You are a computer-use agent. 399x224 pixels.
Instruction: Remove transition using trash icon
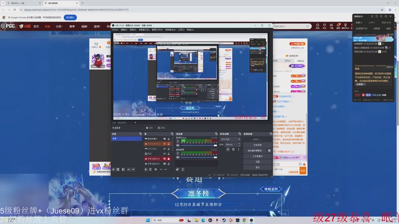[233, 149]
